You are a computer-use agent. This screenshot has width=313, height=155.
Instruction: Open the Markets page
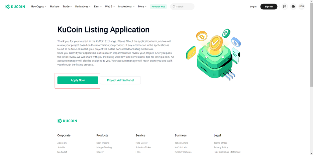[55, 7]
